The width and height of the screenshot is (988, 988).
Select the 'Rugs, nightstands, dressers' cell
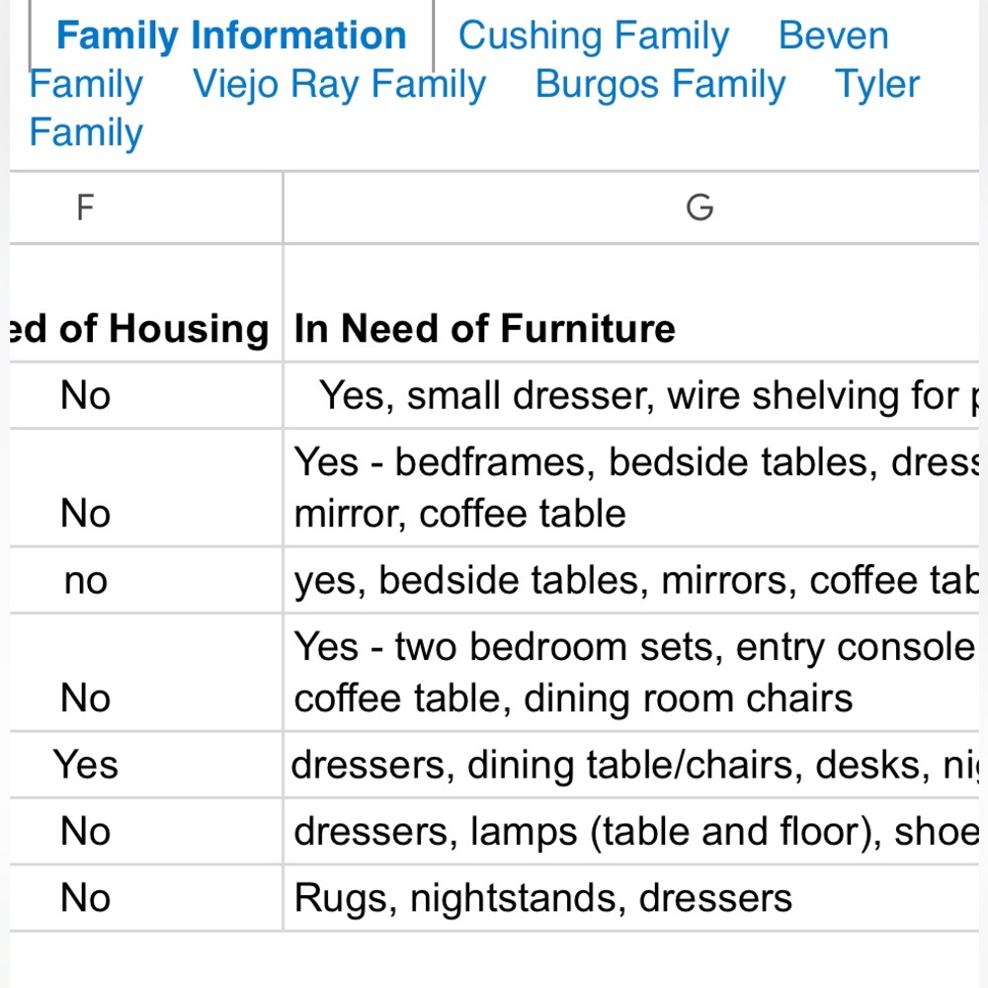point(631,897)
